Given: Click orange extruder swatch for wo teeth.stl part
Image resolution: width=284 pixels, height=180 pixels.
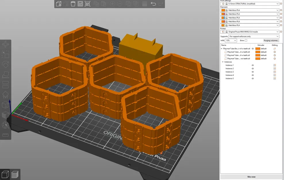Looking at the screenshot, I should click(258, 59).
